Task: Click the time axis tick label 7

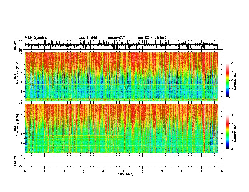Action: click(x=162, y=171)
